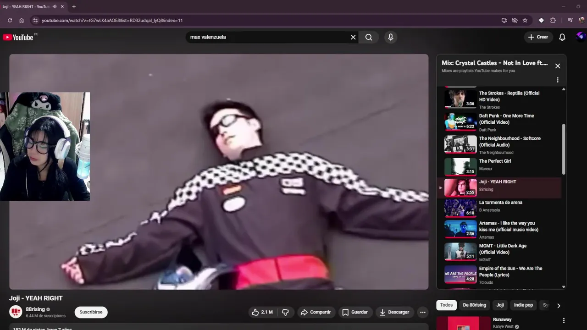The image size is (587, 330).
Task: Reload the page in the browser
Action: pyautogui.click(x=10, y=20)
